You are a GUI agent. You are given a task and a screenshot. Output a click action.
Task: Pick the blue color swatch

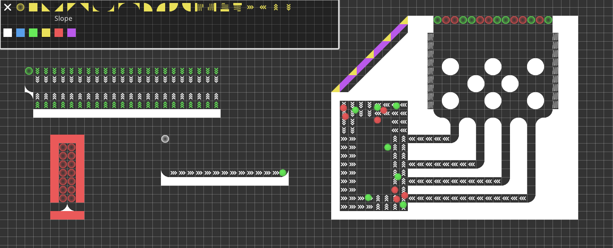pos(20,33)
